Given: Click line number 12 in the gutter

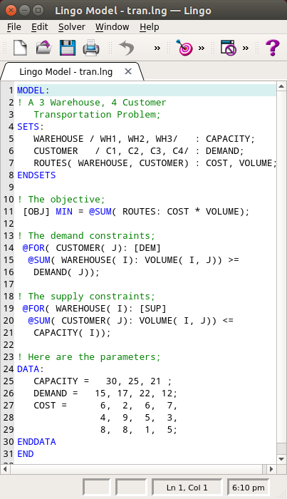Looking at the screenshot, I should pos(9,223).
